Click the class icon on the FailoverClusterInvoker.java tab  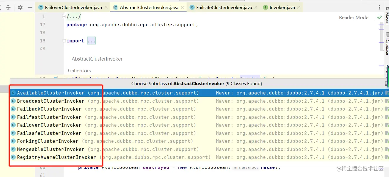coord(41,8)
